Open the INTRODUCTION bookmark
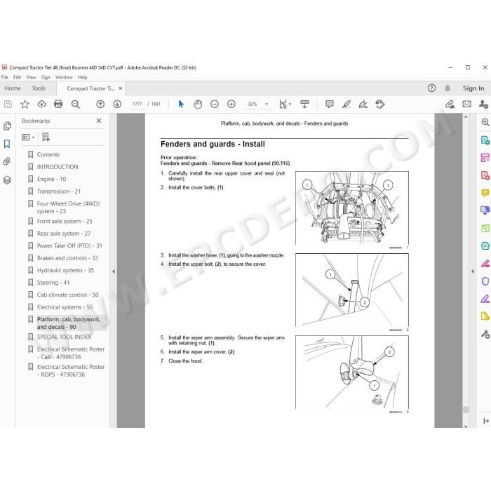Screen dimensions: 491x491 58,167
